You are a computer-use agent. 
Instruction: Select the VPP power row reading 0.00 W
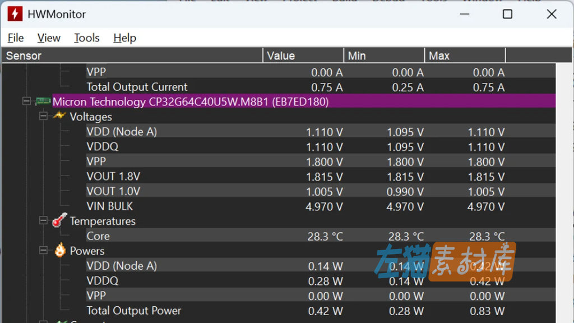321,296
